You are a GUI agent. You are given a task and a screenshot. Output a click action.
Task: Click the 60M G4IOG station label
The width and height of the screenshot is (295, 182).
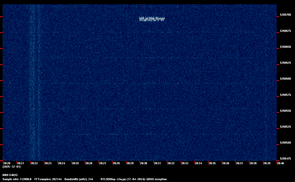[x=10, y=175]
